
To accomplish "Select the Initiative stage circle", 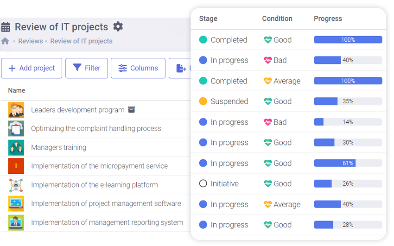I will pyautogui.click(x=203, y=183).
